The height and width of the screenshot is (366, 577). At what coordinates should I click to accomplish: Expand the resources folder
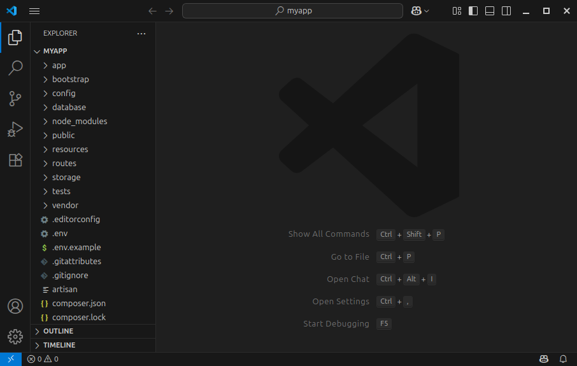tap(93, 150)
